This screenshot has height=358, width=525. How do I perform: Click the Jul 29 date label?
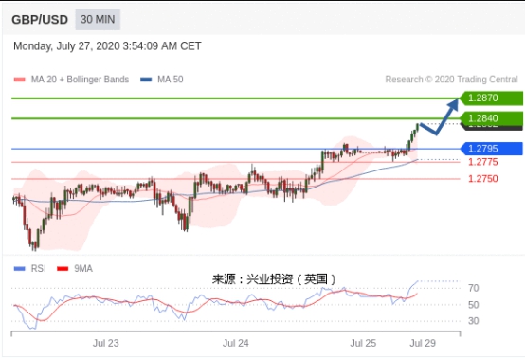(x=423, y=343)
